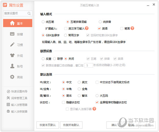
Task: Click the app logo next to 属性设置
Action: (5, 5)
